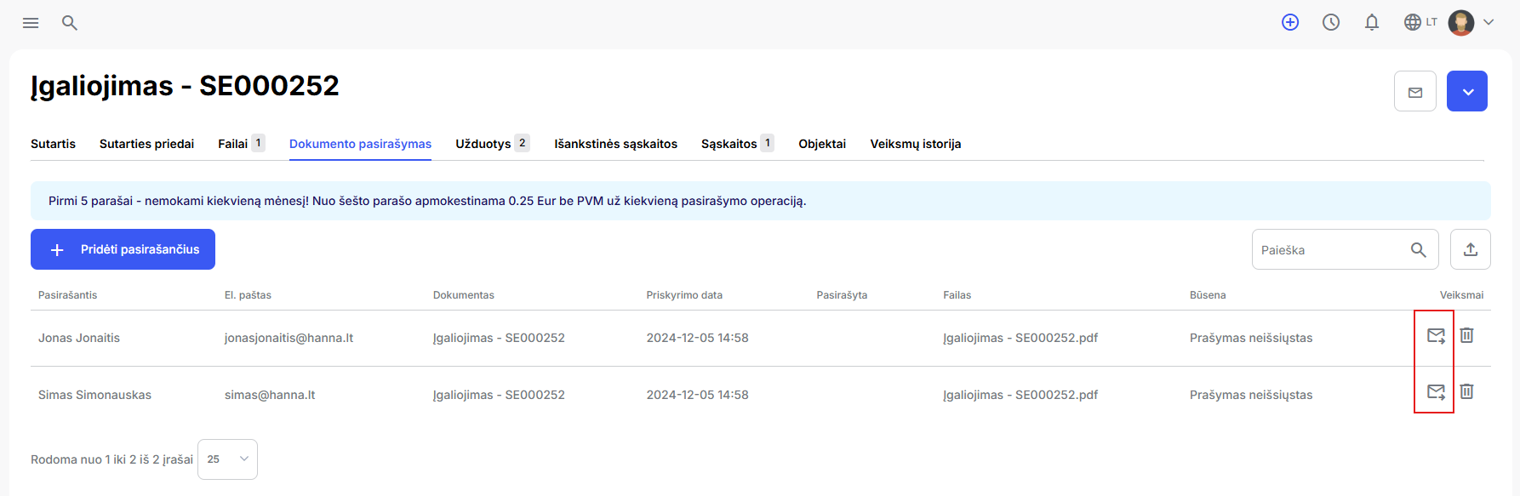Screen dimensions: 1520x496
Task: Expand the chevron beside the avatar
Action: click(1489, 22)
